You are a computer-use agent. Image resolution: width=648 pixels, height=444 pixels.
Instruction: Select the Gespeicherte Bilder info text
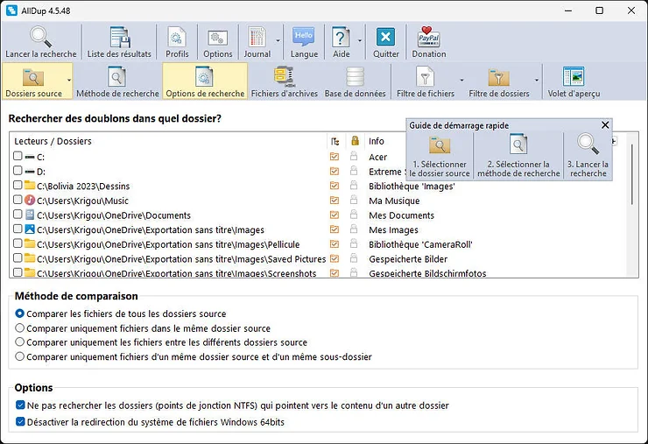click(x=408, y=259)
